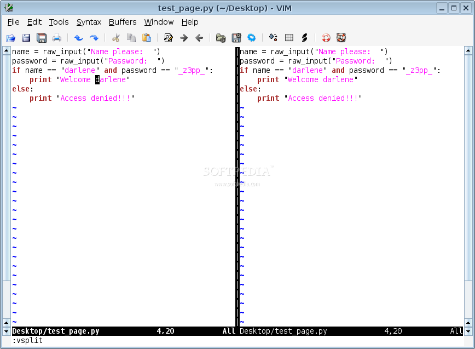Click 'Welcome darlene' string in right pane
475x349 pixels.
click(x=321, y=79)
